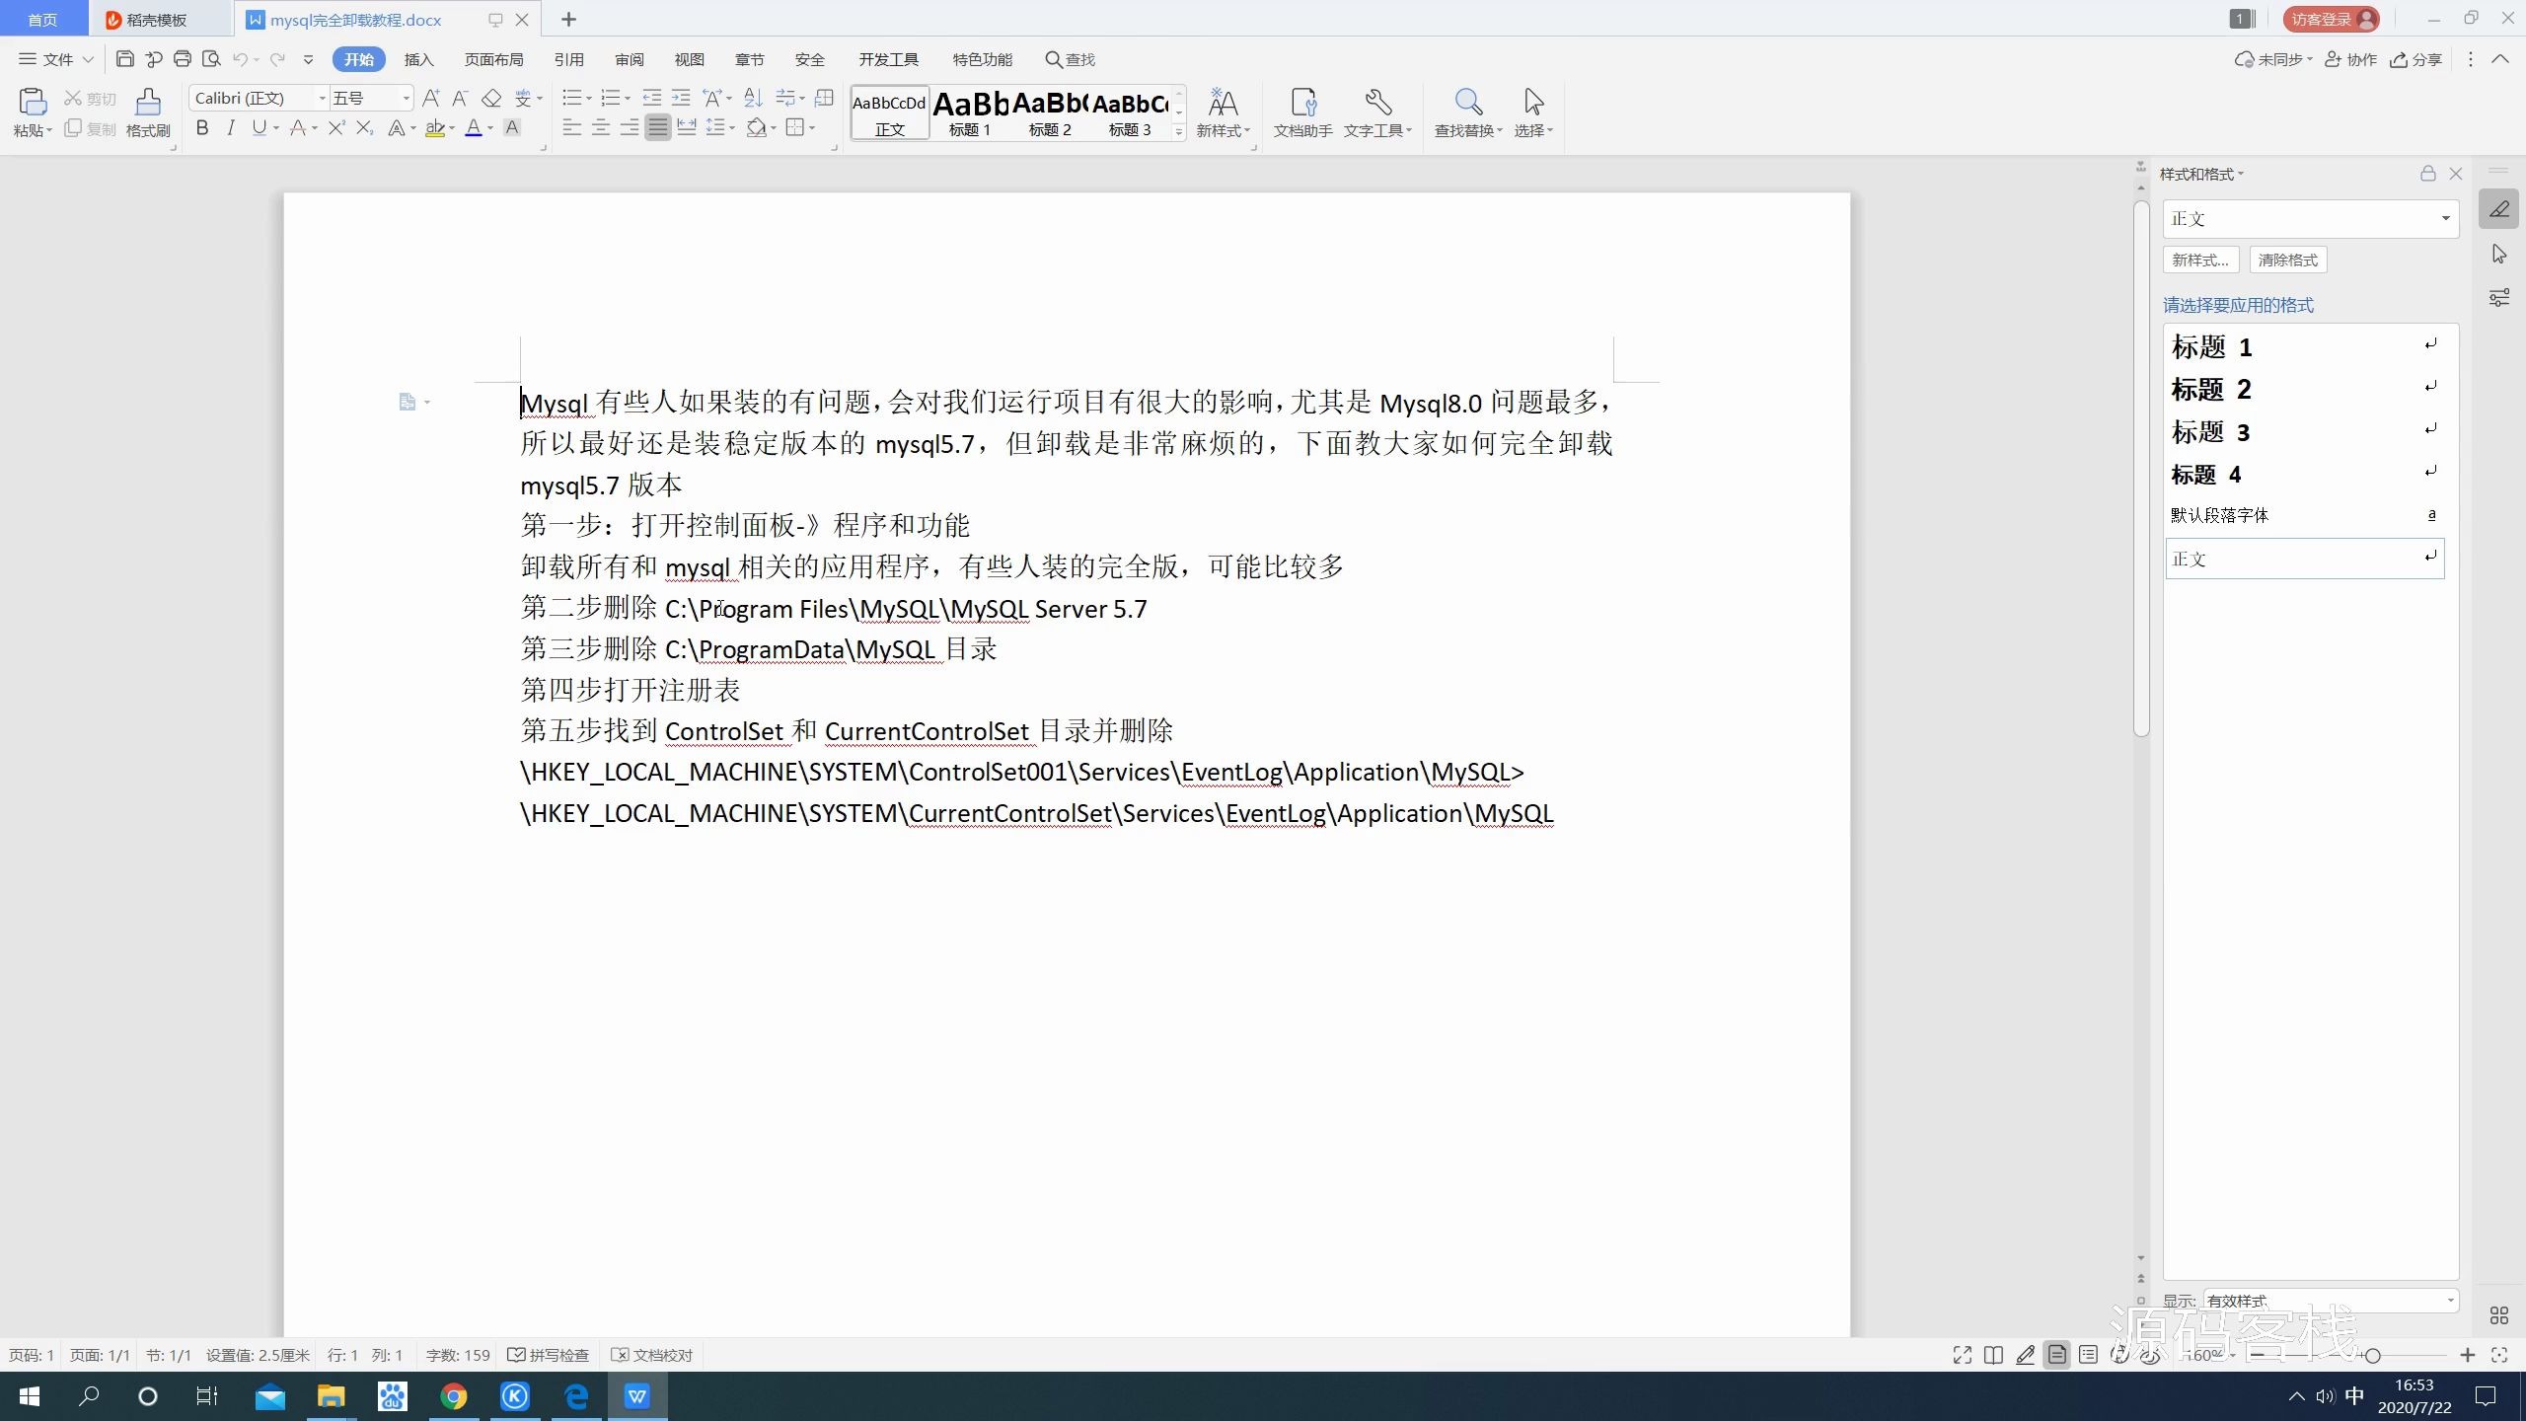Toggle Spell Check (拼写检查) in status bar
This screenshot has width=2526, height=1421.
549,1355
